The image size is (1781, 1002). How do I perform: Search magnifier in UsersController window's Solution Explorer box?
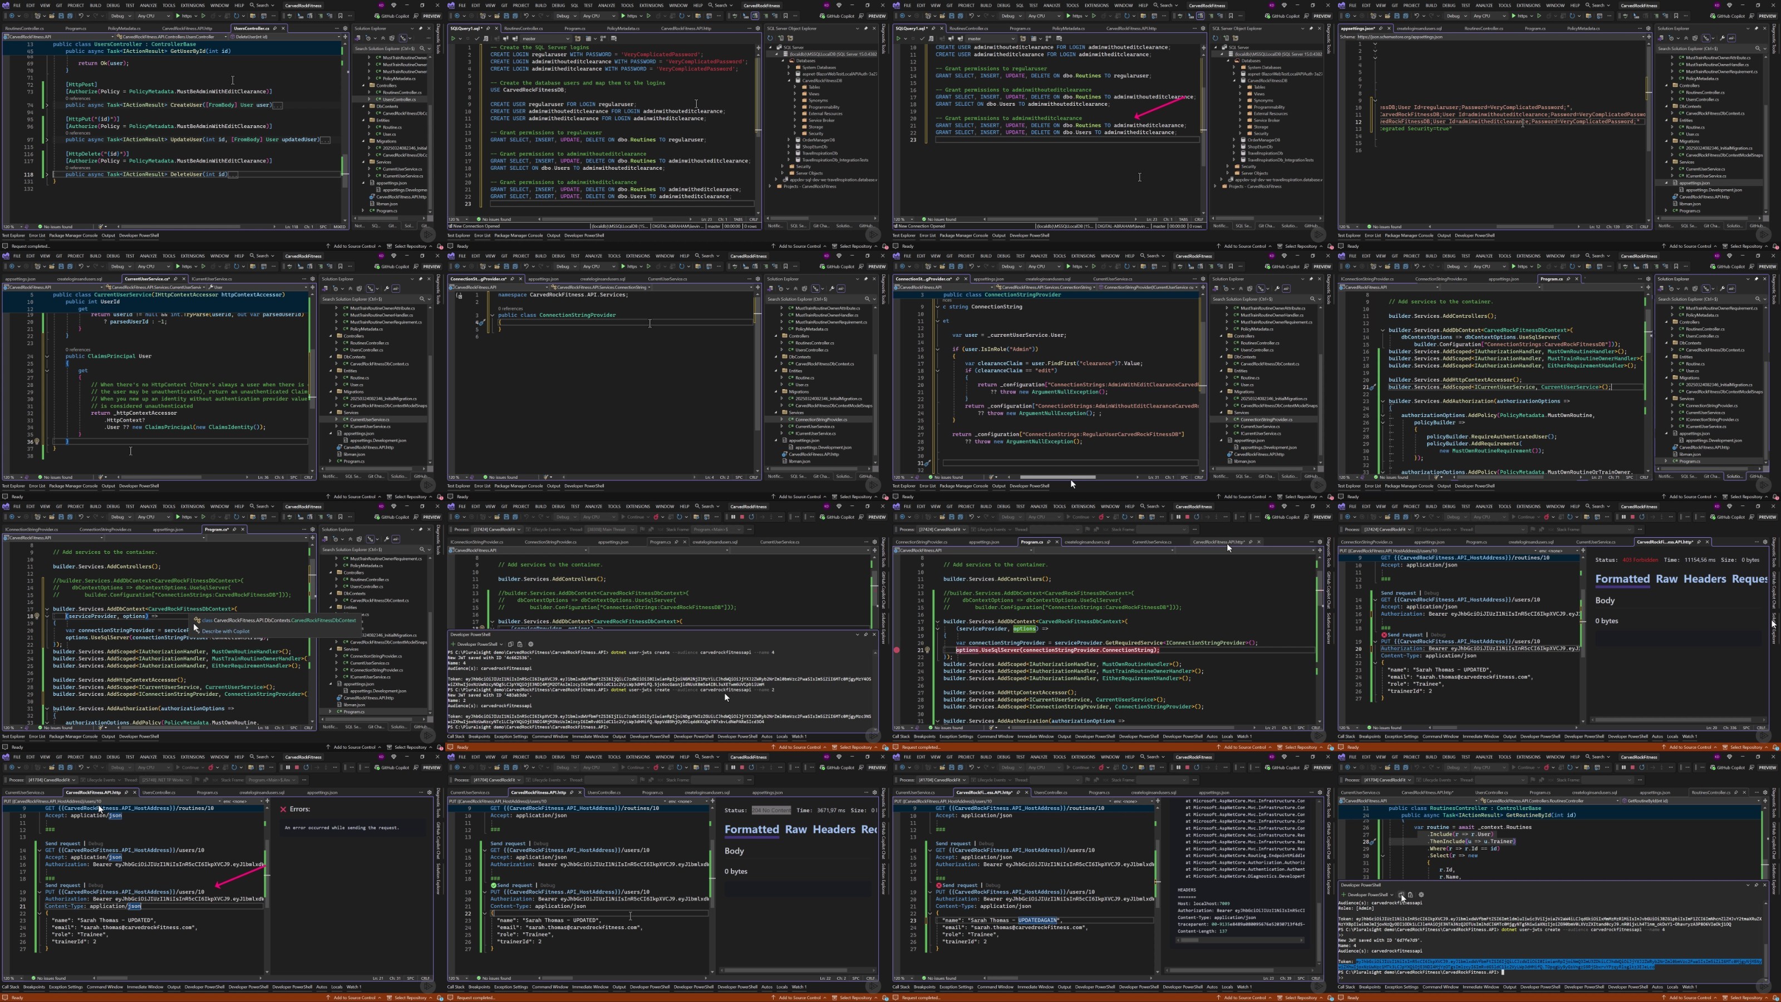pos(422,48)
